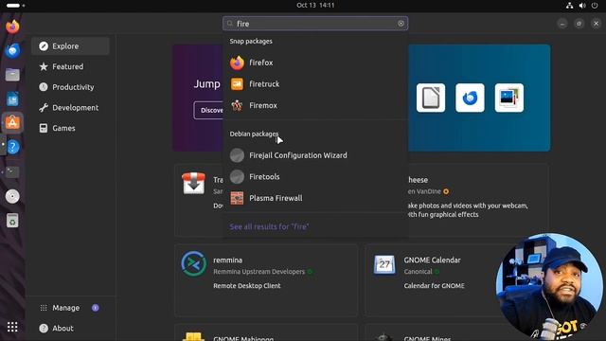Open the image viewer icon in banner

(509, 98)
